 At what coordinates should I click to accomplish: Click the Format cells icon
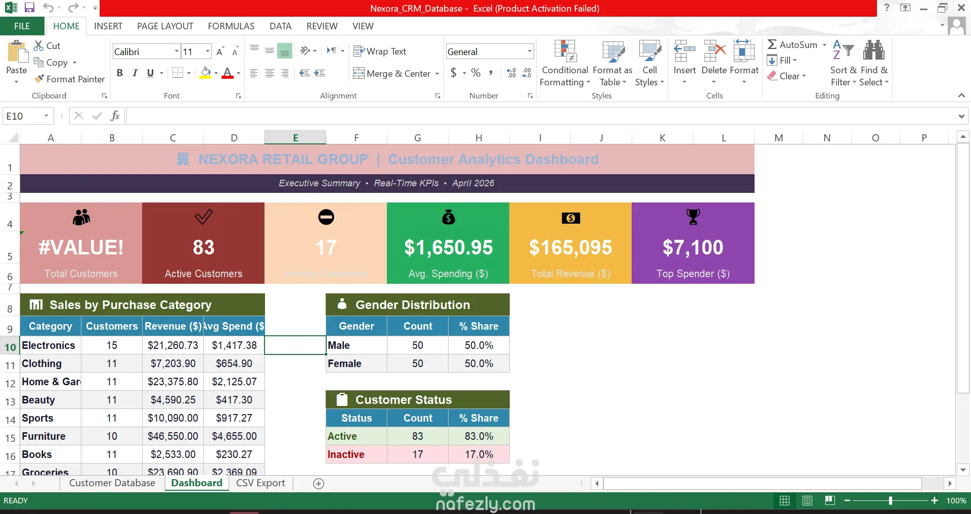pyautogui.click(x=744, y=51)
